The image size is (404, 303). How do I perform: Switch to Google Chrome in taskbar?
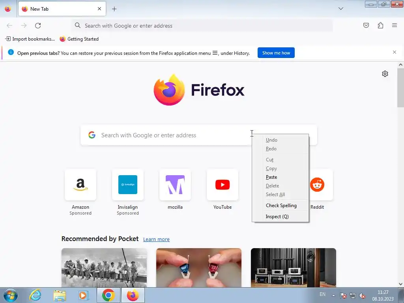coord(108,295)
